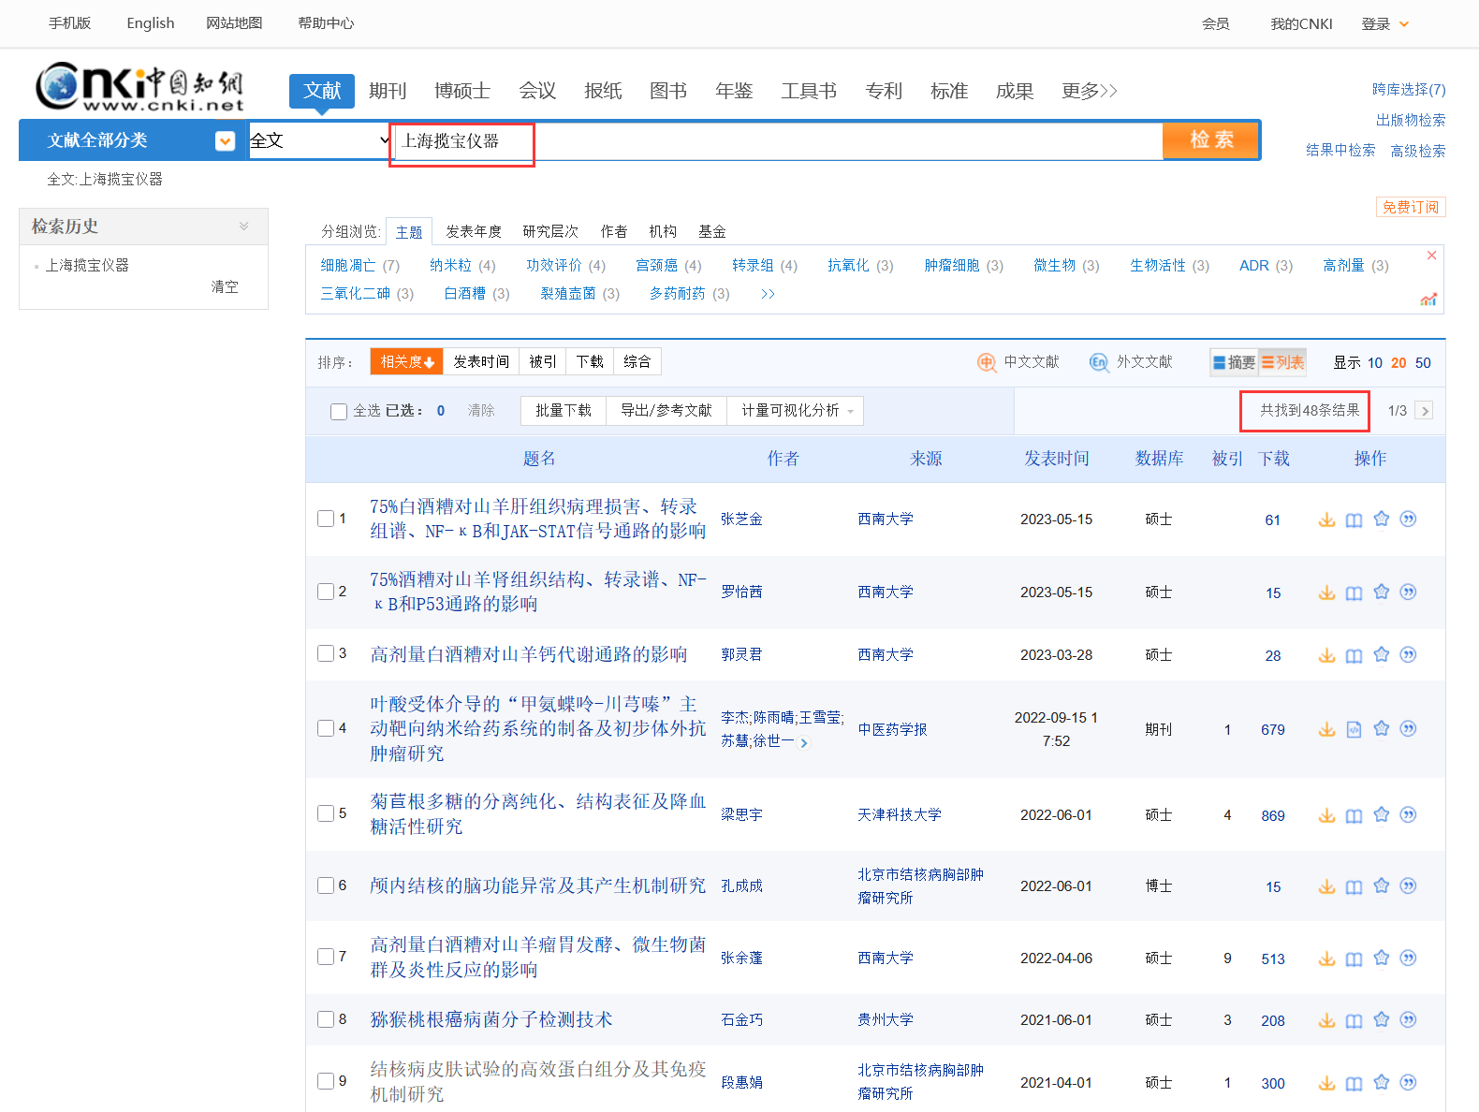Screen dimensions: 1479x1112
Task: Switch to 摘要 abstract view
Action: pyautogui.click(x=1234, y=362)
